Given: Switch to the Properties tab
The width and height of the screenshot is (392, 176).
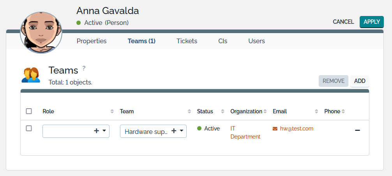Looking at the screenshot, I should (x=92, y=41).
